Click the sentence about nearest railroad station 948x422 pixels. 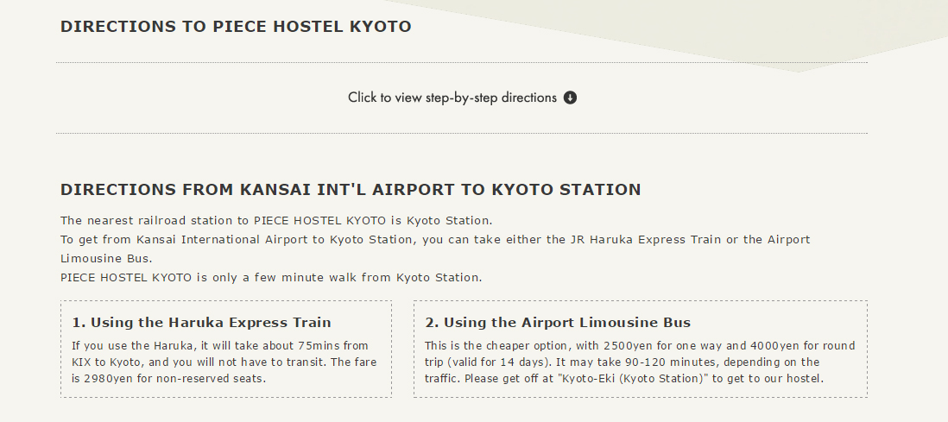(x=276, y=220)
